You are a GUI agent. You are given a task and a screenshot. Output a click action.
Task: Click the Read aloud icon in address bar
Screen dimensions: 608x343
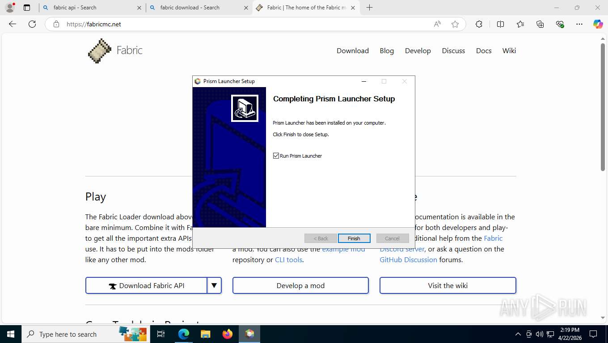[437, 24]
